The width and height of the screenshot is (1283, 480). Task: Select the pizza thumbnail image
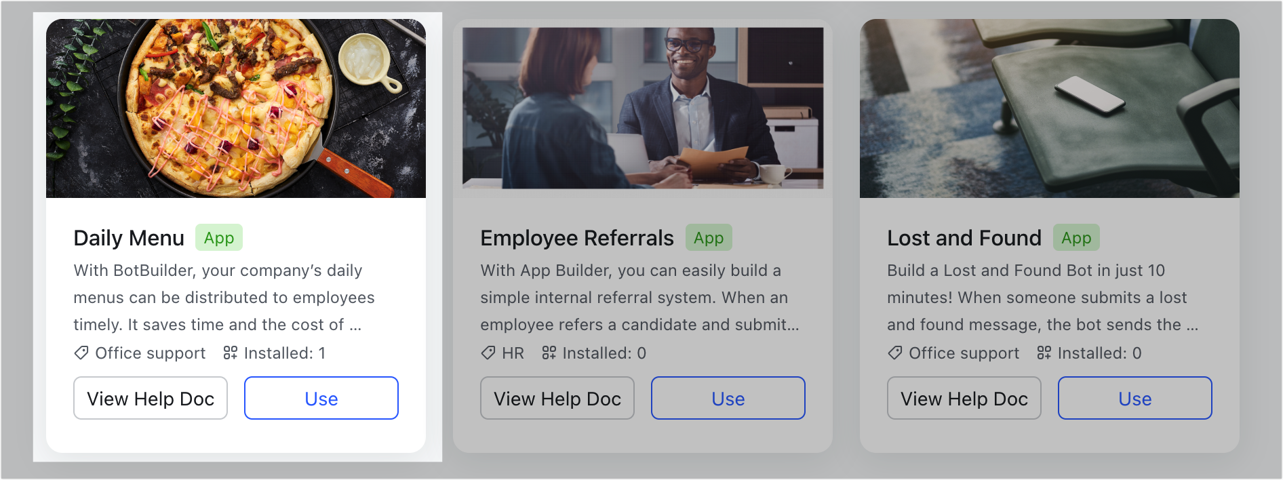(x=236, y=108)
